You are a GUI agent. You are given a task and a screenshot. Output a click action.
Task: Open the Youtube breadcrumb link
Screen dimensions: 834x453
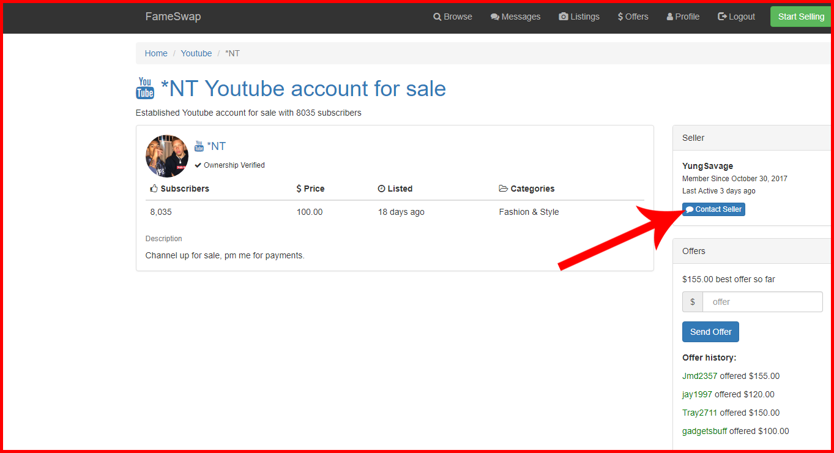tap(196, 53)
